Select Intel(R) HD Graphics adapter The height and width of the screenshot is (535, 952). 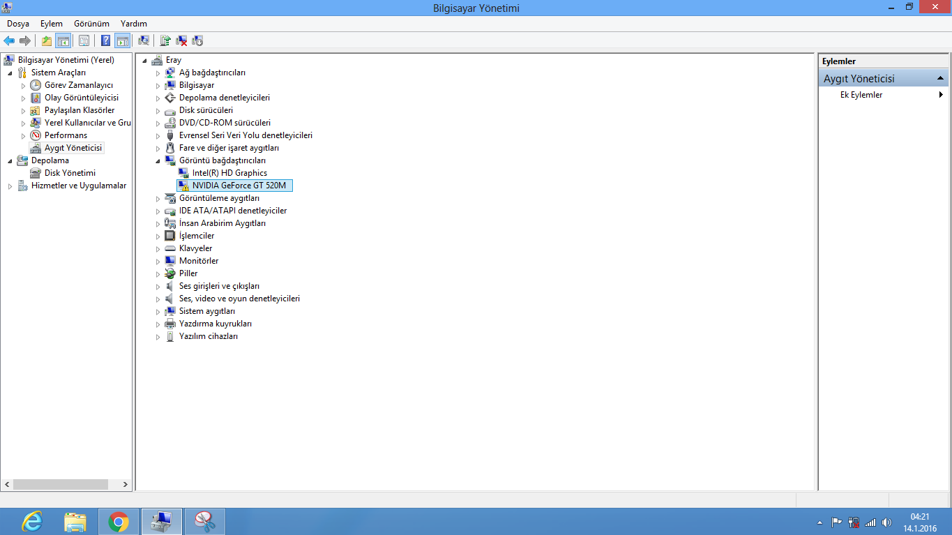[x=229, y=173]
